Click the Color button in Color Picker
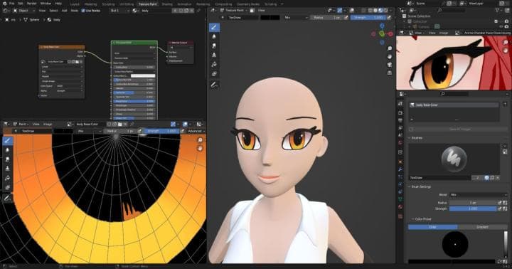This screenshot has height=269, width=512. [432, 227]
